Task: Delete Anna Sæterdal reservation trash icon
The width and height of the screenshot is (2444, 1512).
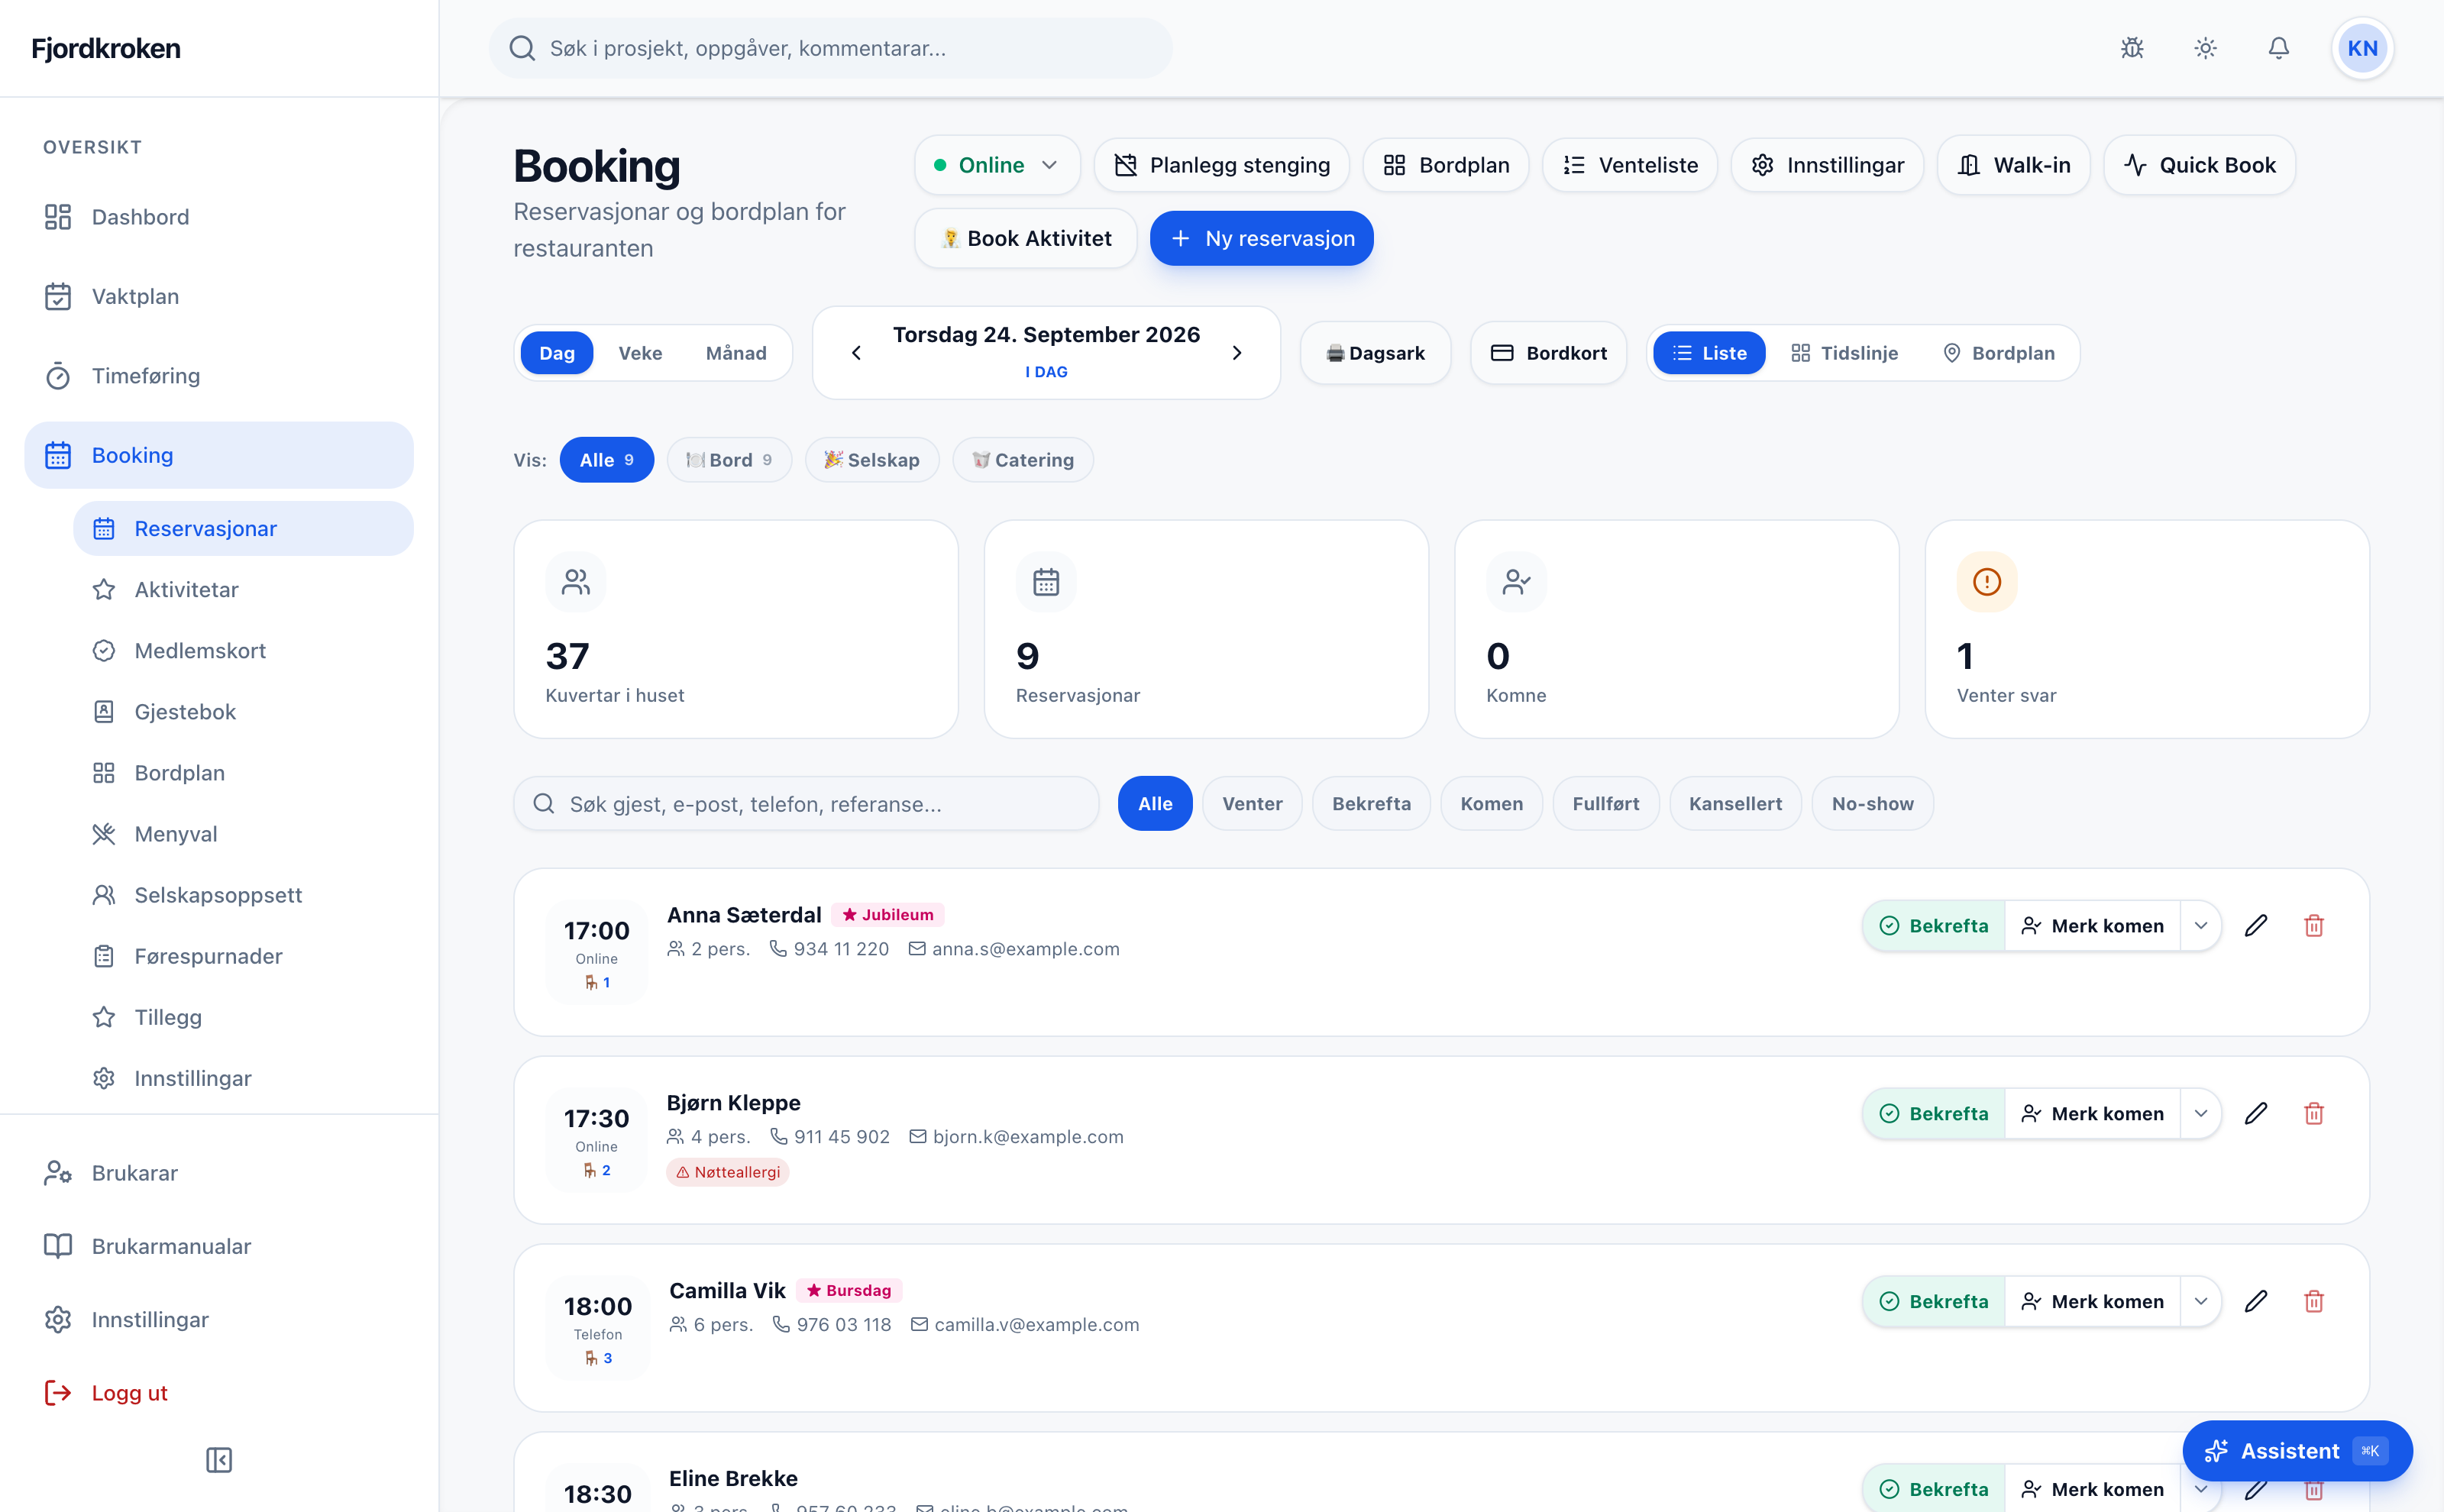Action: (2314, 925)
